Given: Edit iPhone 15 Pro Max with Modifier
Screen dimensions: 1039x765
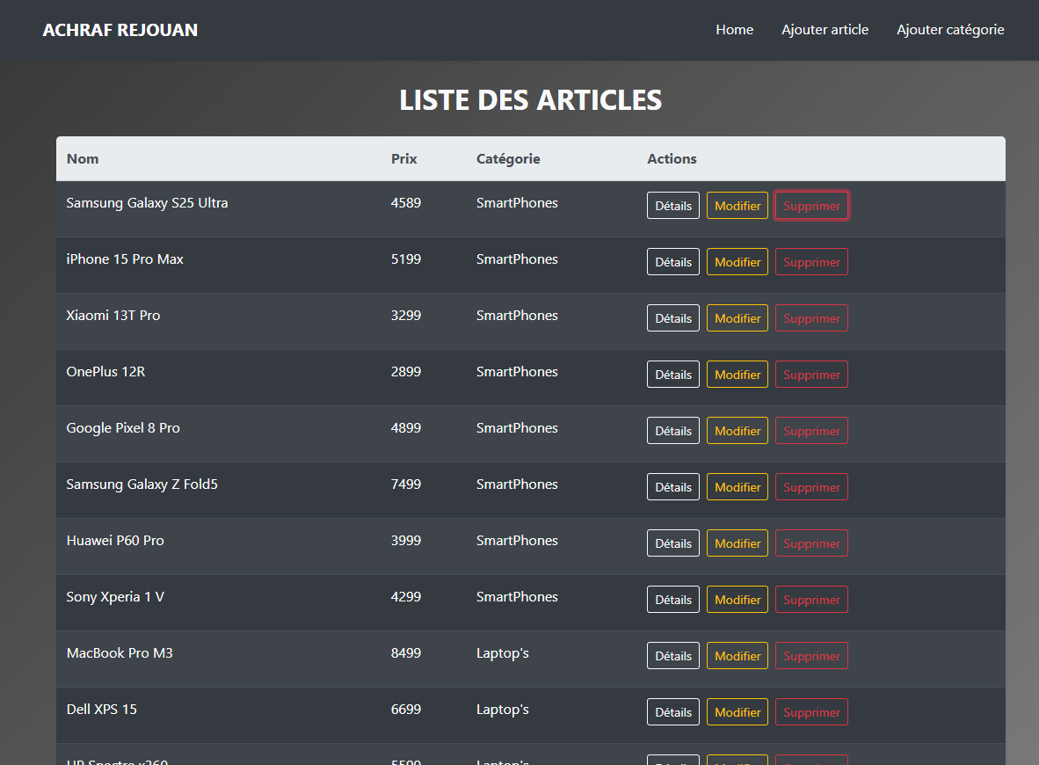Looking at the screenshot, I should click(x=737, y=262).
